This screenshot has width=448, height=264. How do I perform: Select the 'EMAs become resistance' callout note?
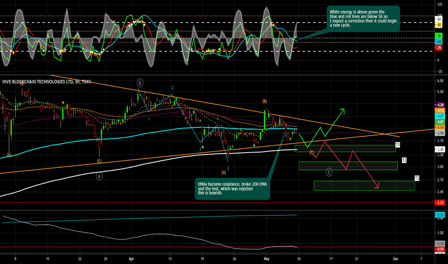(x=232, y=189)
